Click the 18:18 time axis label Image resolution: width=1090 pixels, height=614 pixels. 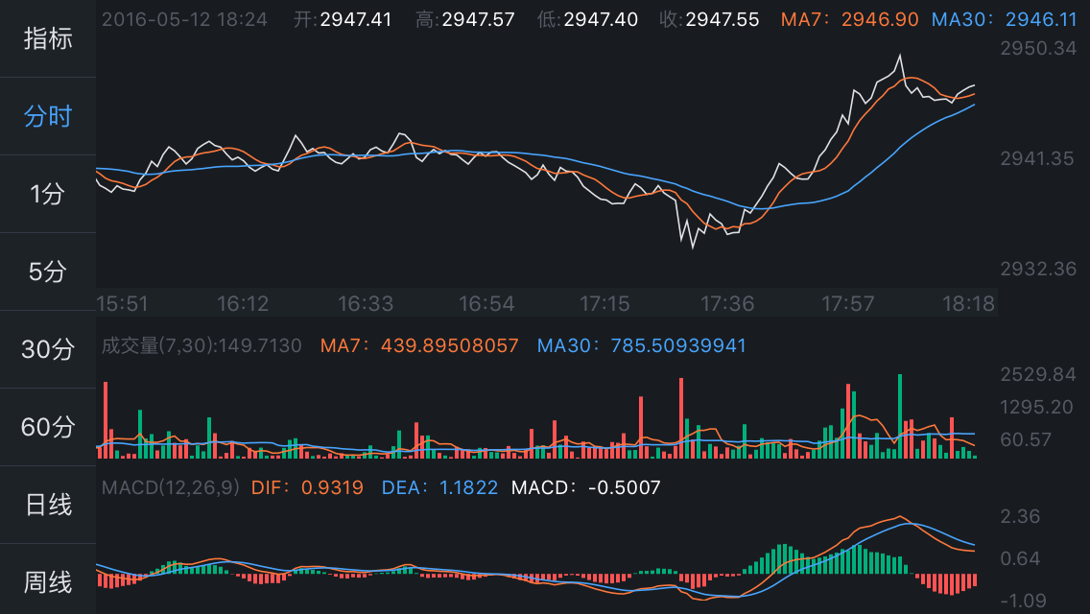[968, 304]
